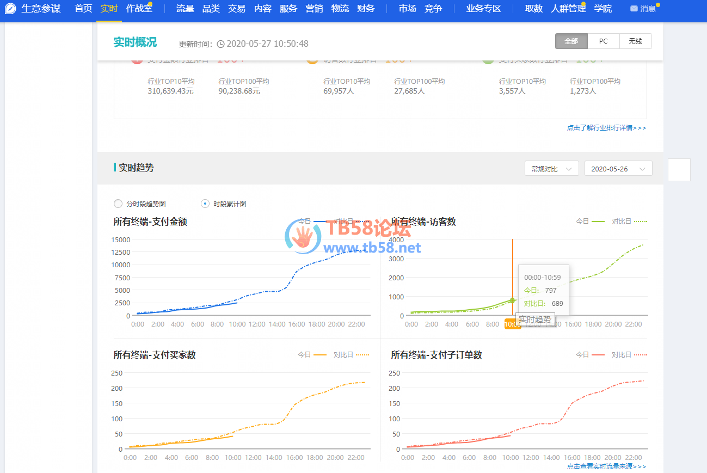Viewport: 707px width, 473px height.
Task: Switch terminal filter to PC
Action: (x=603, y=41)
